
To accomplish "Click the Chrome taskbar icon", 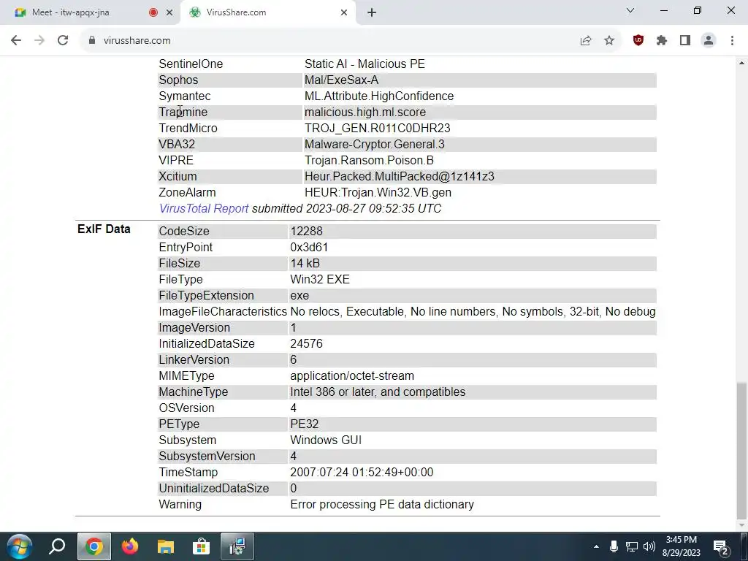I will [x=94, y=546].
